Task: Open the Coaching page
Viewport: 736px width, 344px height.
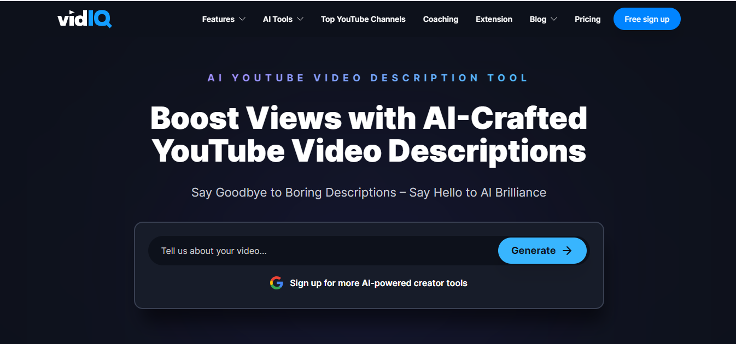Action: pyautogui.click(x=441, y=19)
